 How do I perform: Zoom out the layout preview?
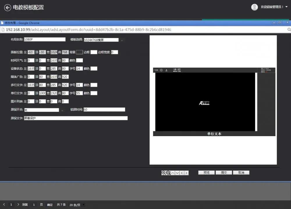pyautogui.click(x=168, y=173)
